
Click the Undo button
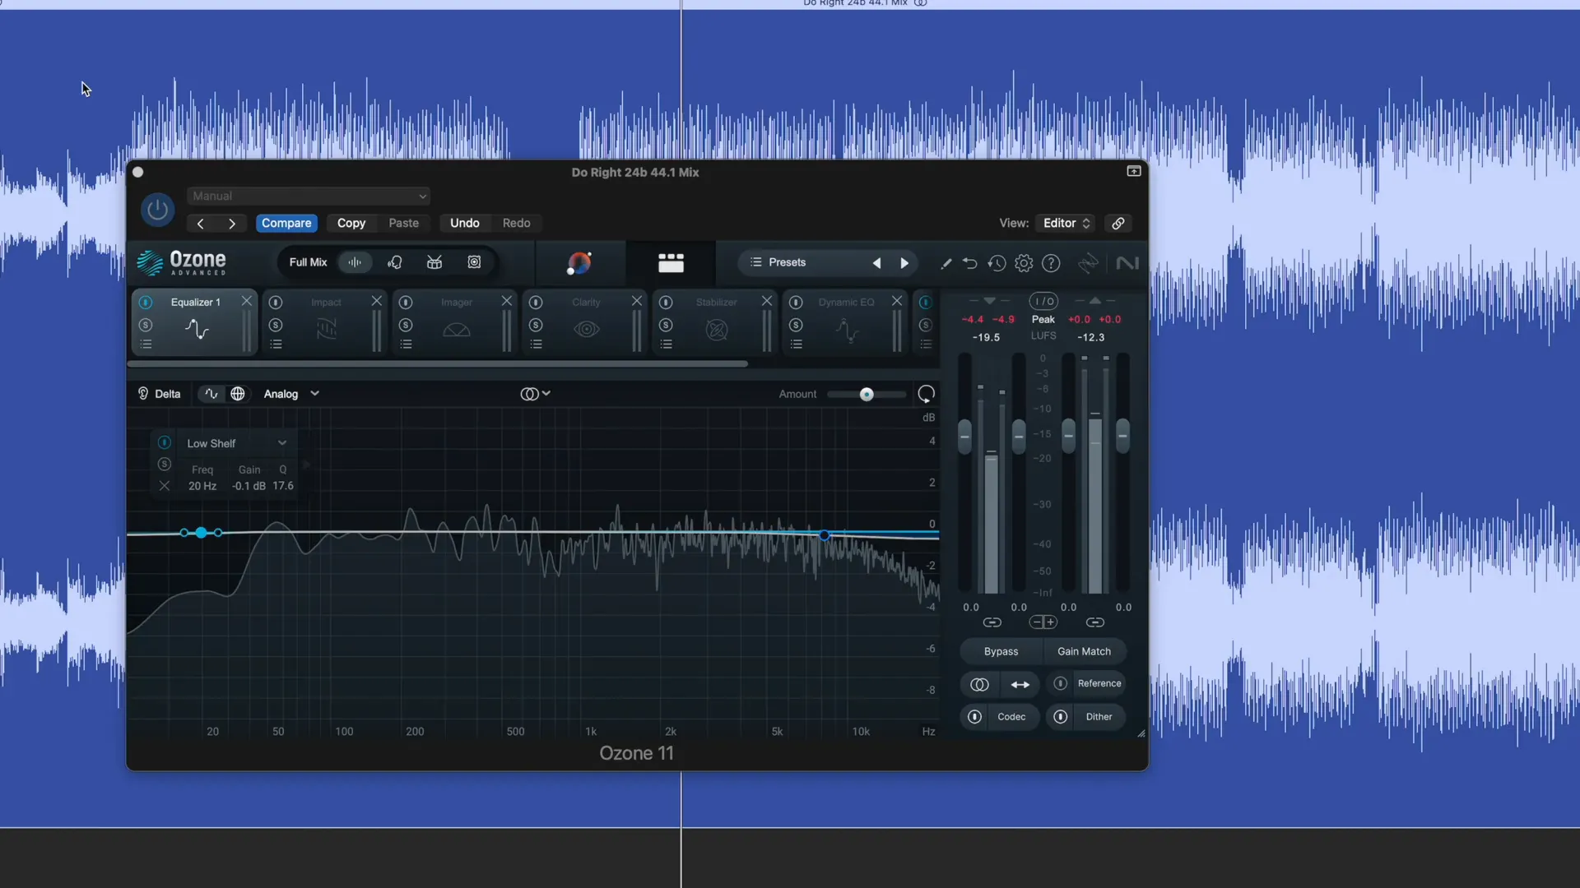click(464, 223)
